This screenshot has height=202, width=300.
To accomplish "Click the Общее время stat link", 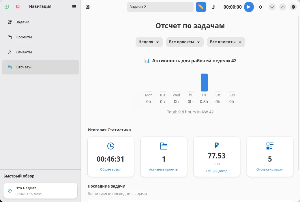I will tap(110, 169).
